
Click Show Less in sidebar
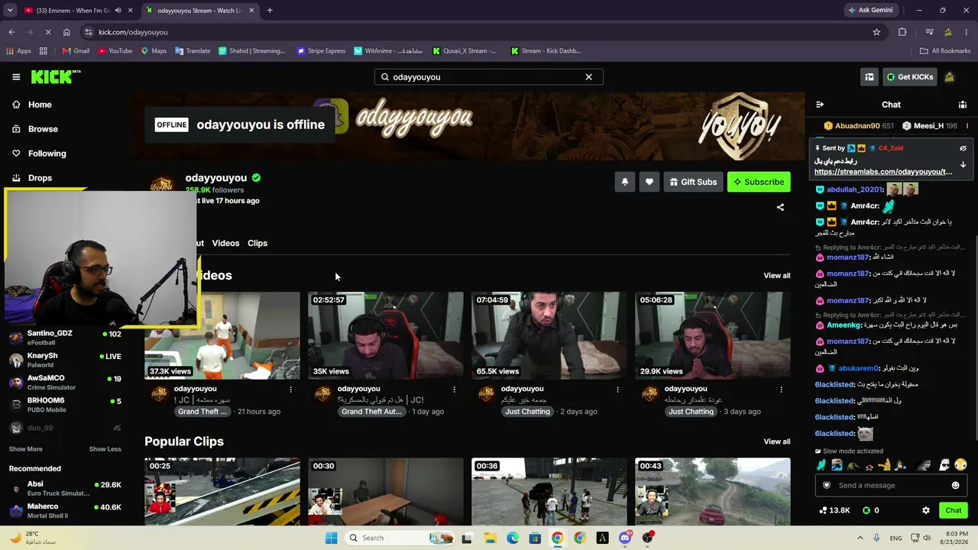(x=105, y=449)
